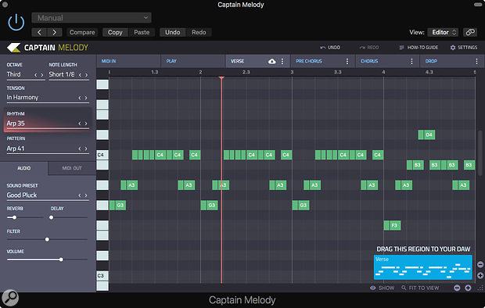Screen dimensions: 485x308
Task: Toggle the link chain icon
Action: pos(470,32)
